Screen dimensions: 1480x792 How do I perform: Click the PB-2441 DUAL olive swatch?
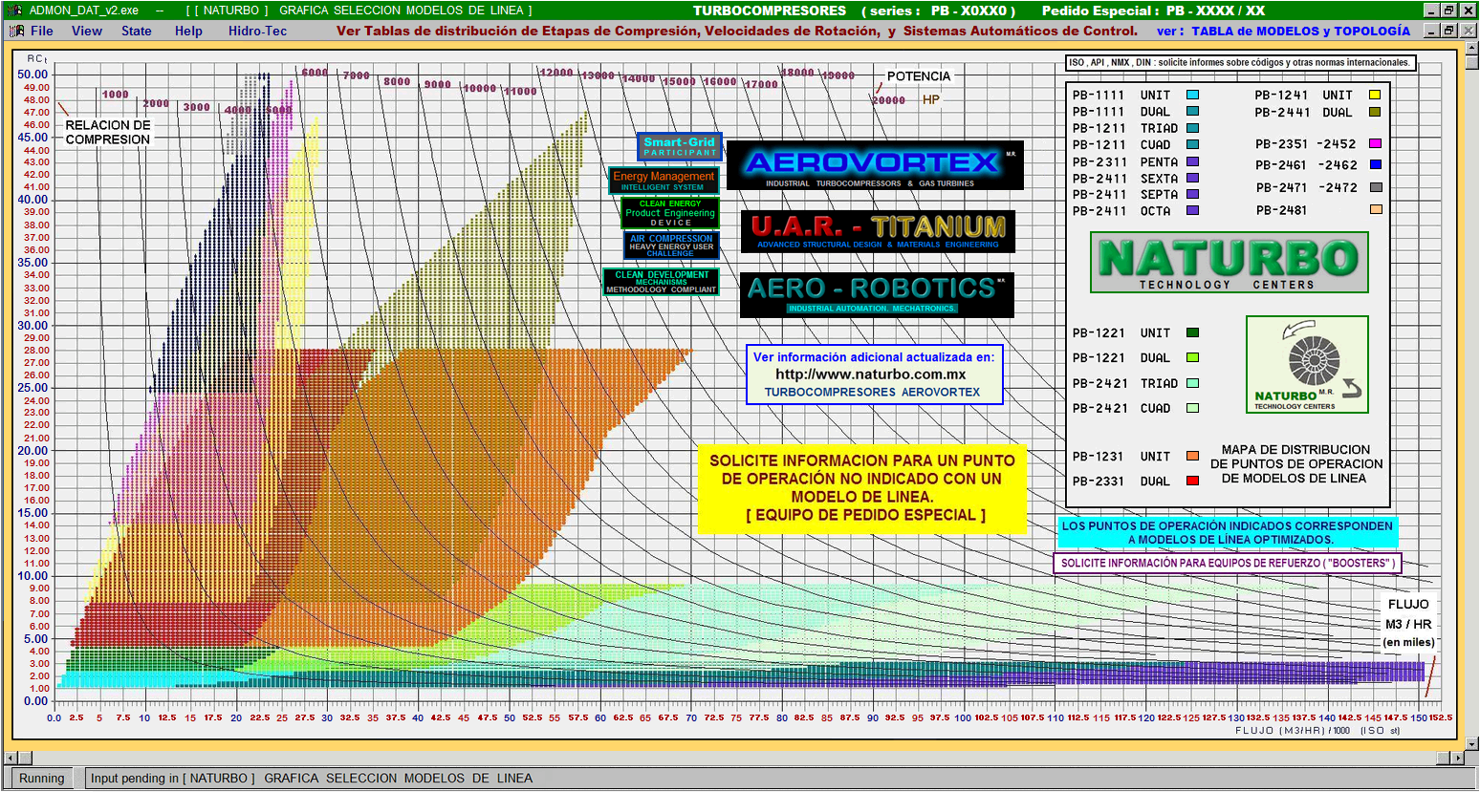[x=1375, y=112]
